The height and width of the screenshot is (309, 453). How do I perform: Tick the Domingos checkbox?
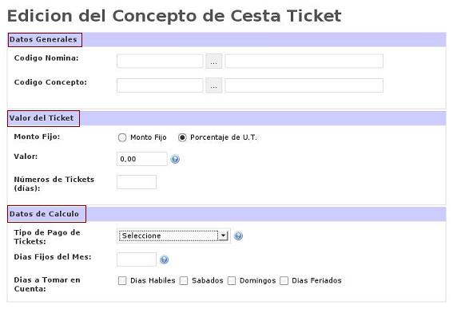click(x=232, y=280)
